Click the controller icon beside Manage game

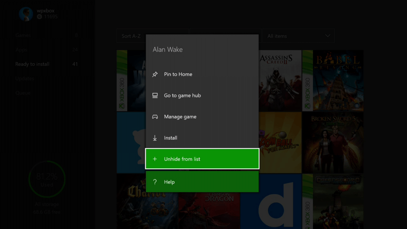[x=155, y=117]
